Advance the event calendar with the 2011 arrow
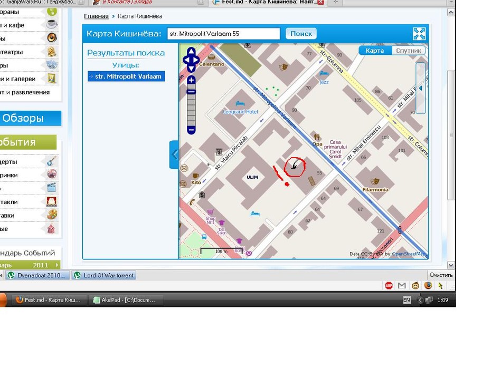 [57, 265]
